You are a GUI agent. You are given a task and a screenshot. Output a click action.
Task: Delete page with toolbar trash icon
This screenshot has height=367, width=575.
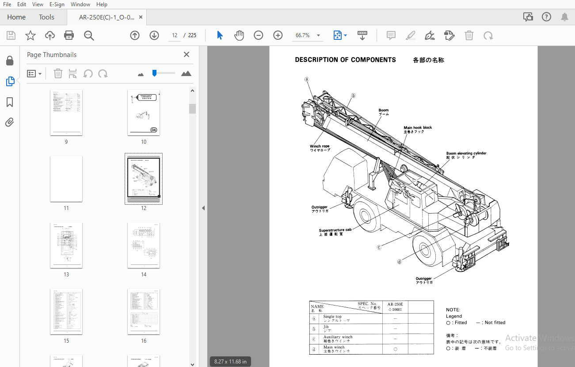click(x=469, y=35)
